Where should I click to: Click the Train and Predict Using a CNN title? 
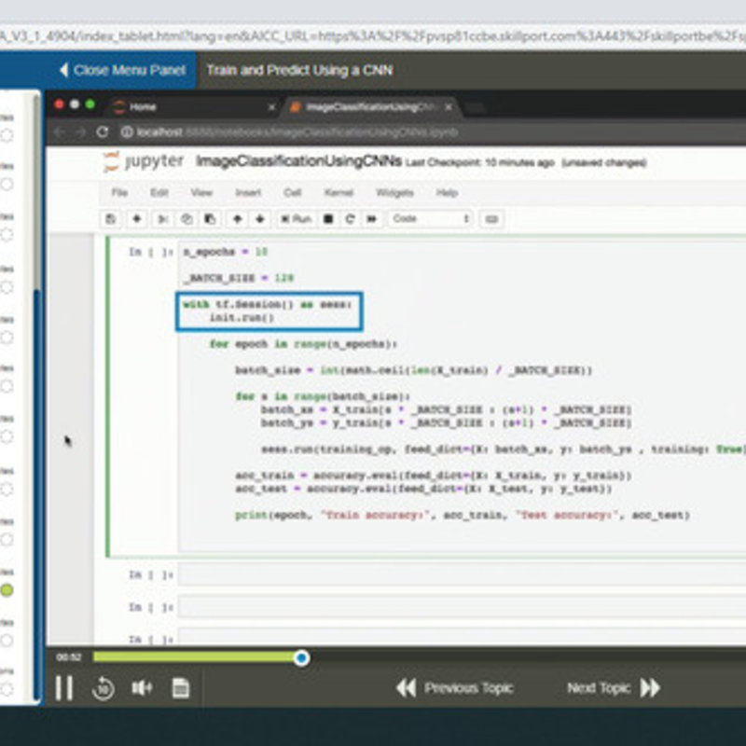[x=299, y=70]
